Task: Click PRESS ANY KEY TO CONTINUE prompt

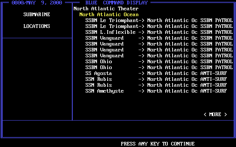Action: [157, 144]
